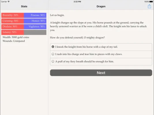The height and width of the screenshot is (115, 154).
Task: Click the Finesse 50% blue bar
Action: (35, 15)
